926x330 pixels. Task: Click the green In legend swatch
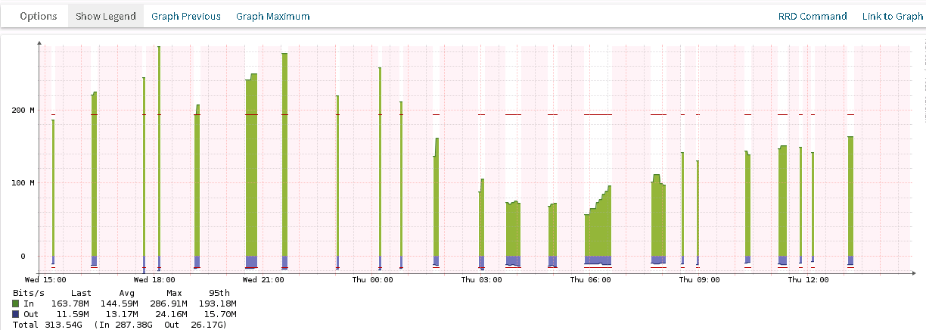[x=17, y=303]
